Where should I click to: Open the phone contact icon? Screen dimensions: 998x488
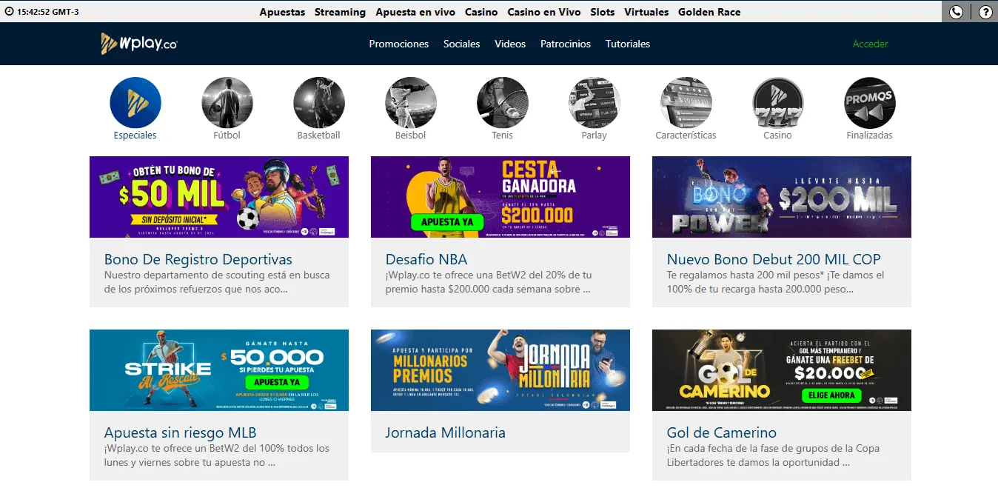pos(956,12)
